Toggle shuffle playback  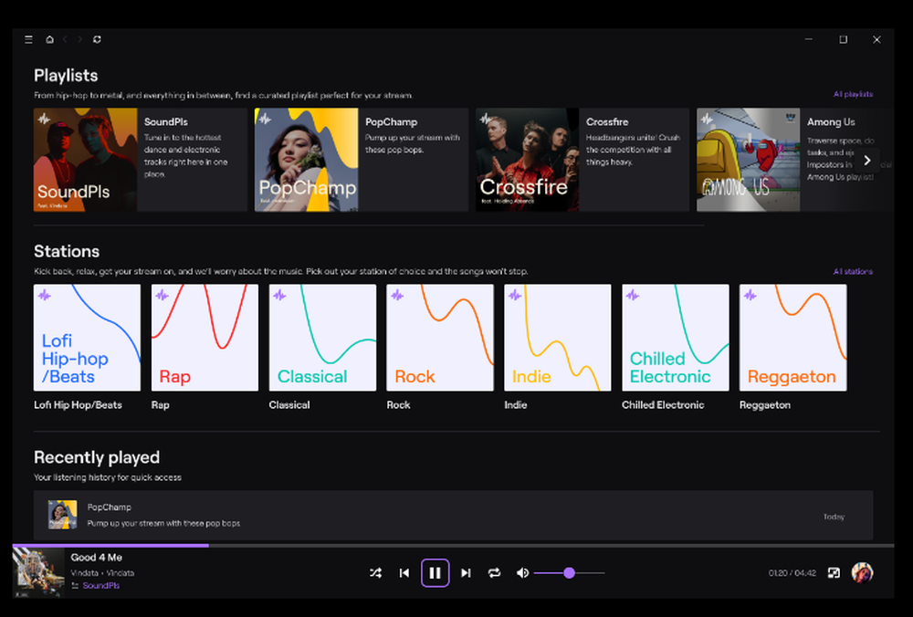pos(375,572)
